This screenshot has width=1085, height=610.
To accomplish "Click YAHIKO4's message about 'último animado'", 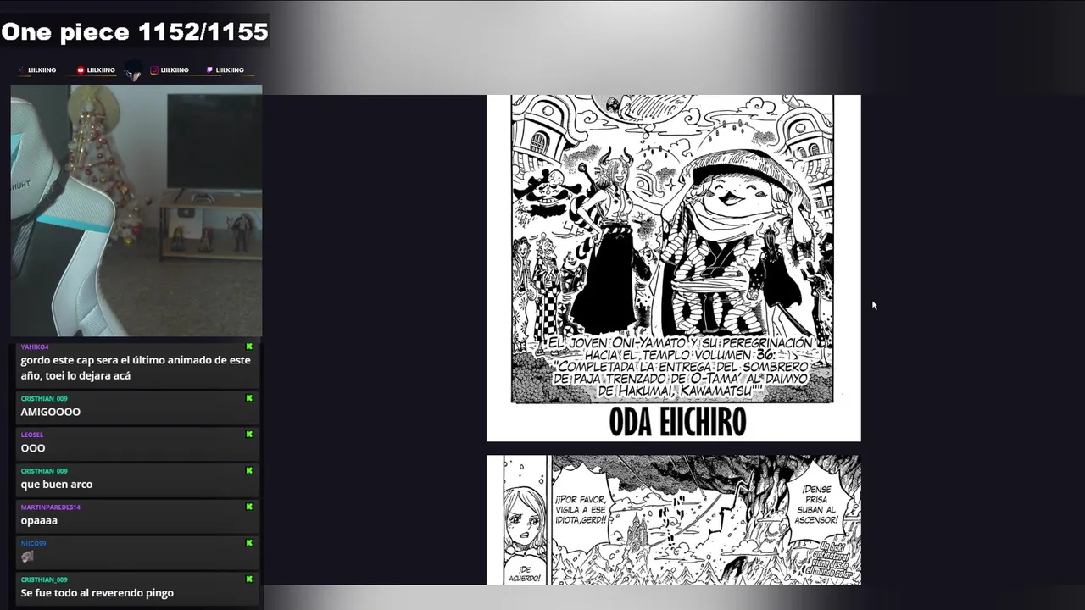I will (136, 368).
